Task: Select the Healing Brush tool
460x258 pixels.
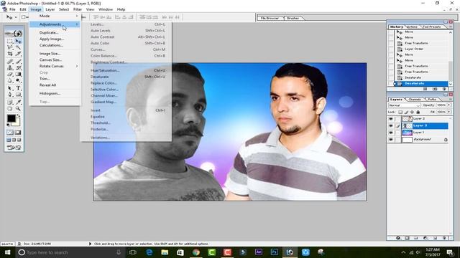Action: [10, 62]
